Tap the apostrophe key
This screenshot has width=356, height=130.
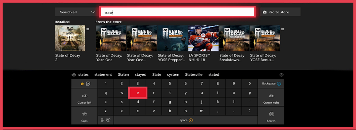click(250, 102)
